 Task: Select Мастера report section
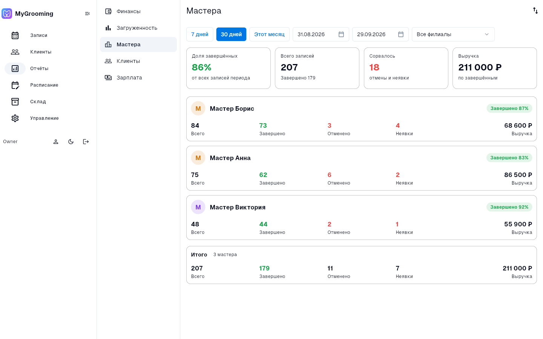[138, 44]
